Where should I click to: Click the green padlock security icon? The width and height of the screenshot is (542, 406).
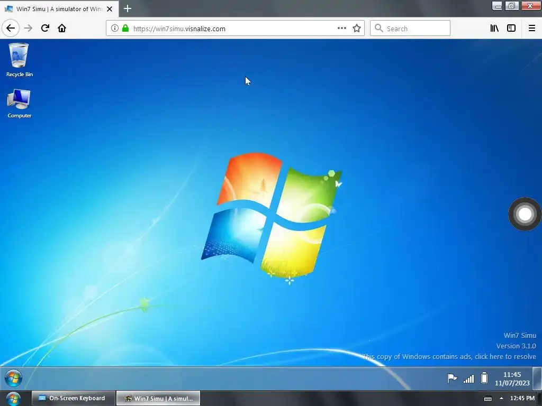[125, 29]
